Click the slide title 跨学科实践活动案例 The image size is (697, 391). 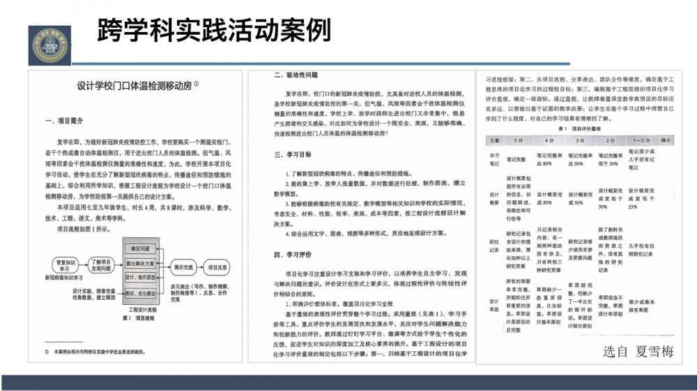(213, 30)
